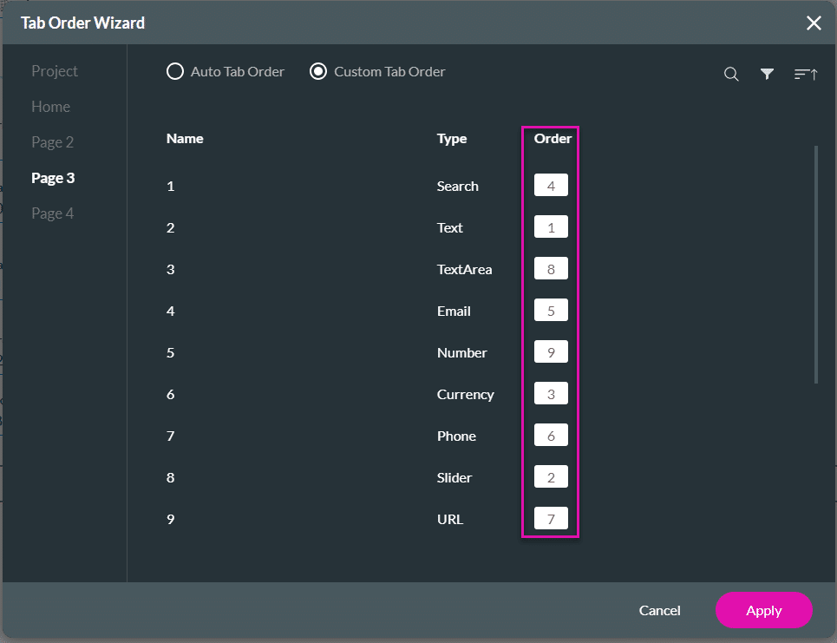Click the Cancel button
The height and width of the screenshot is (643, 837).
coord(659,610)
